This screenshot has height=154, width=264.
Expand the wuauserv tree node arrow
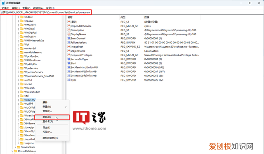[19, 100]
